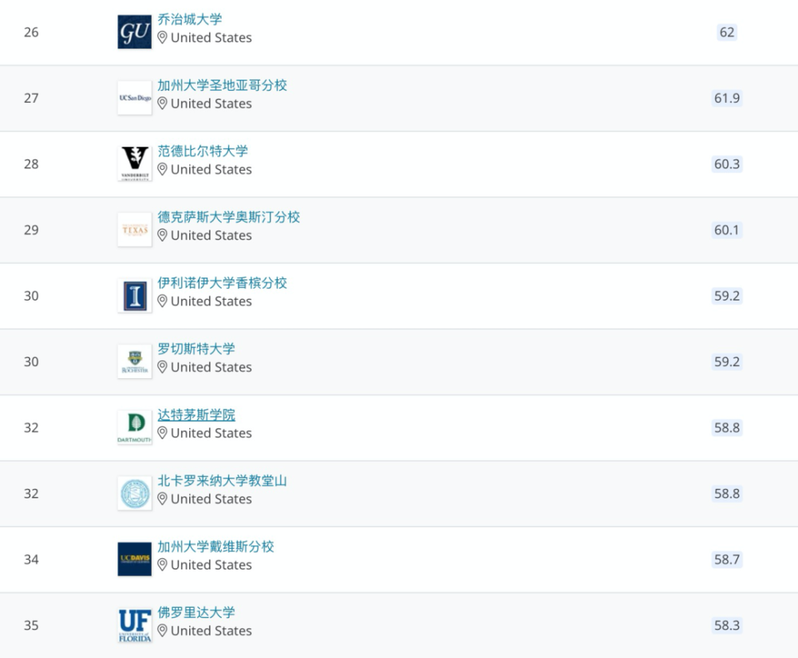Click the North Carolina round seal logo

134,493
